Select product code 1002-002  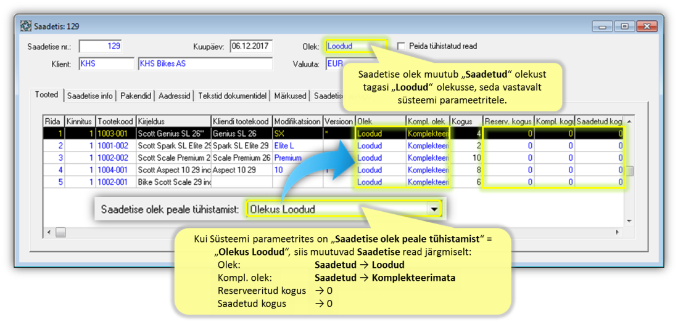(115, 158)
